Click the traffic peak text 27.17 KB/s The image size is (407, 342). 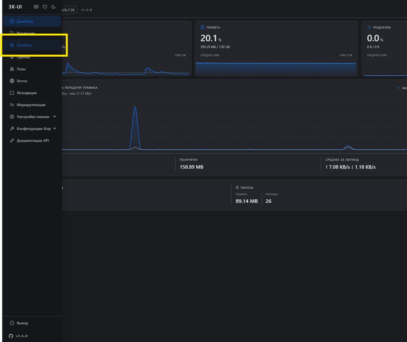click(x=81, y=93)
